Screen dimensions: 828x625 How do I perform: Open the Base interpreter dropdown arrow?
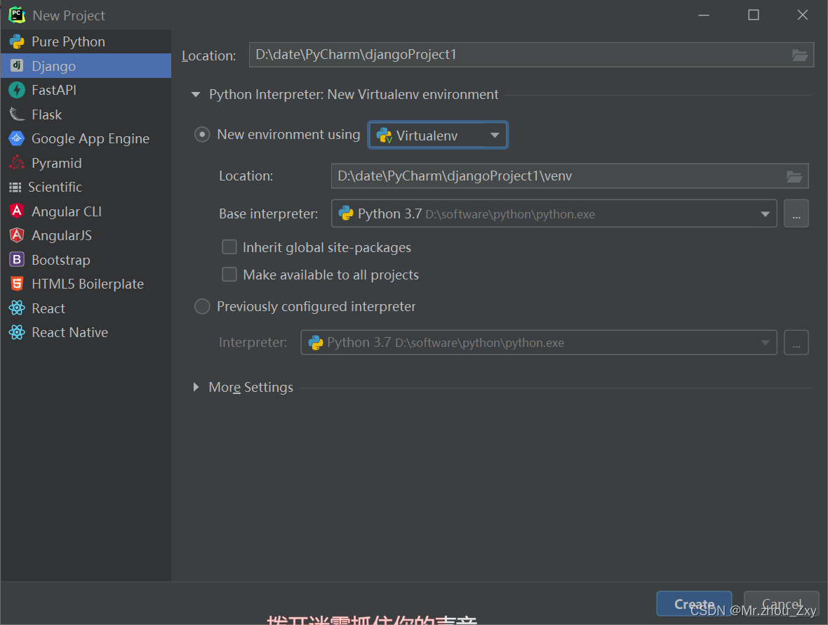pyautogui.click(x=765, y=214)
